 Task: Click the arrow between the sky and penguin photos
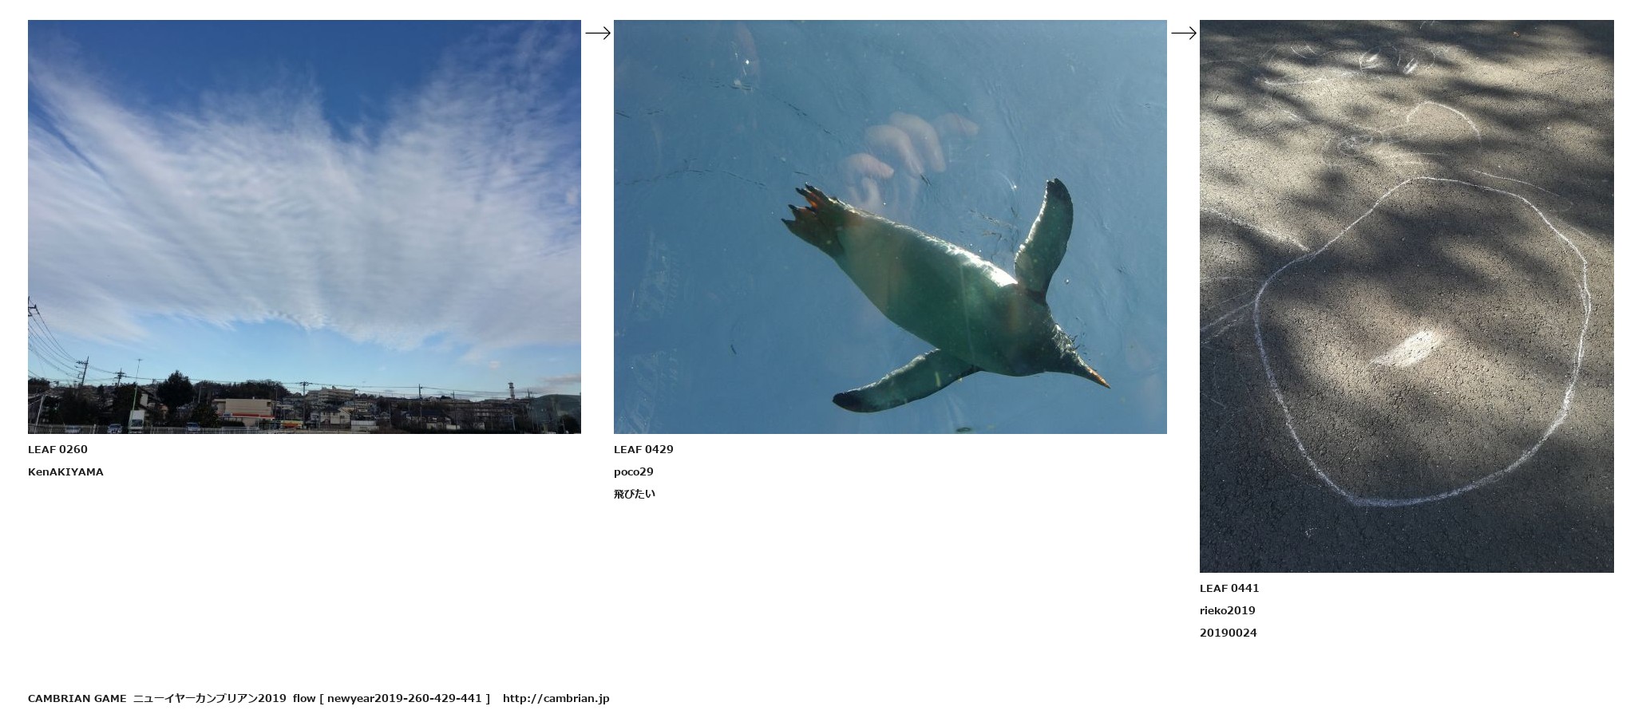[x=598, y=33]
